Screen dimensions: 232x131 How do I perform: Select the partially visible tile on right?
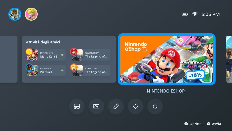tap(229, 59)
